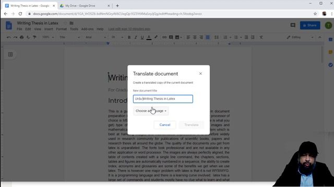Open the Editing mode dropdown
The height and width of the screenshot is (187, 334).
tap(300, 37)
